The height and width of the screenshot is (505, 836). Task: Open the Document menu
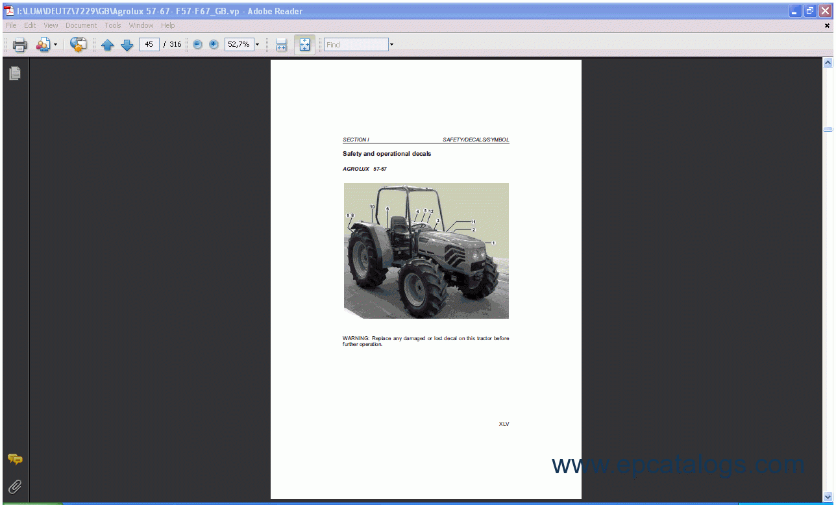pyautogui.click(x=81, y=25)
